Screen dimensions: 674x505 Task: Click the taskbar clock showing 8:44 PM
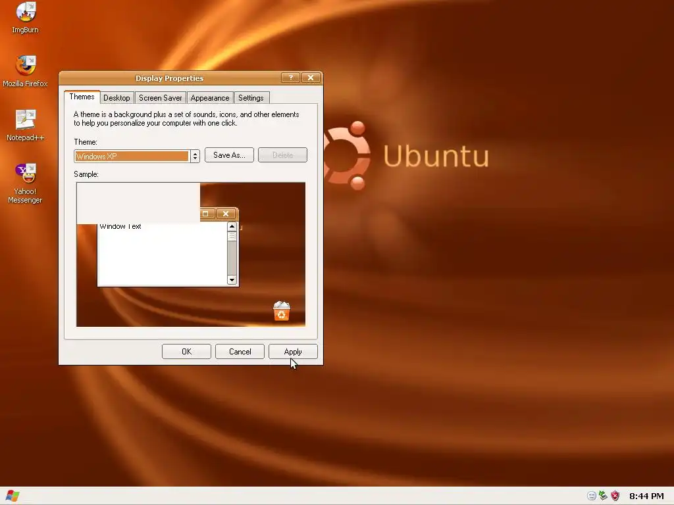[x=646, y=496]
